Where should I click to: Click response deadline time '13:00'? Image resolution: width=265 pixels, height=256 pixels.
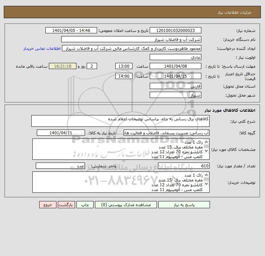[124, 66]
